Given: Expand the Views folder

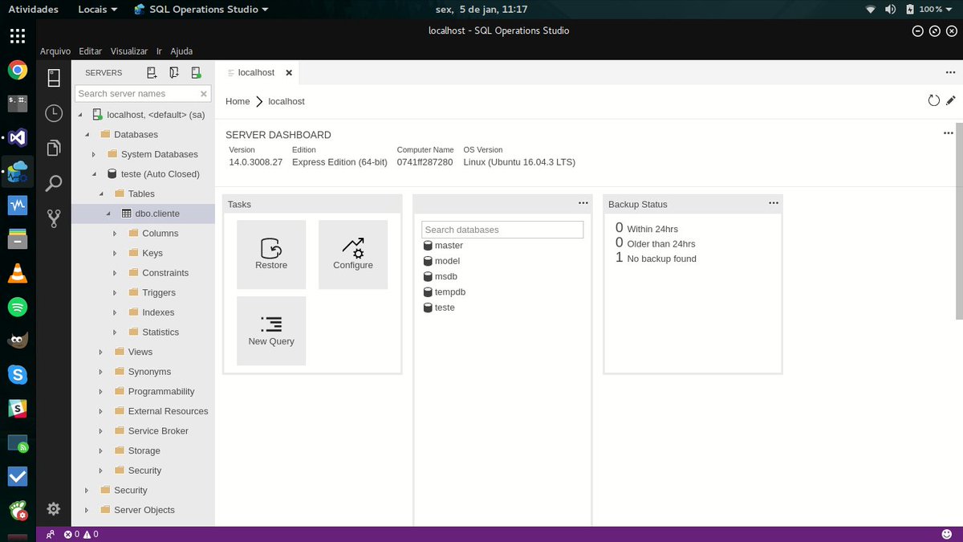Looking at the screenshot, I should coord(101,352).
